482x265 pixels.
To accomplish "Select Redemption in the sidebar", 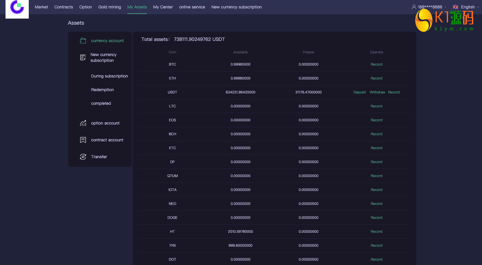I will click(102, 90).
